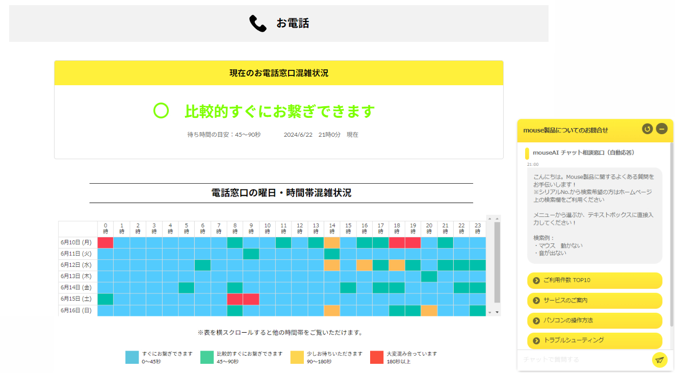Click the green 14時 cell for 6月11日
The width and height of the screenshot is (675, 373).
click(x=332, y=254)
